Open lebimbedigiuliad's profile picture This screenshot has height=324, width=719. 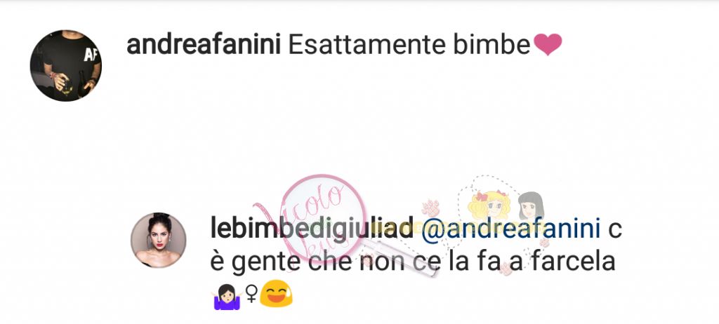[159, 240]
